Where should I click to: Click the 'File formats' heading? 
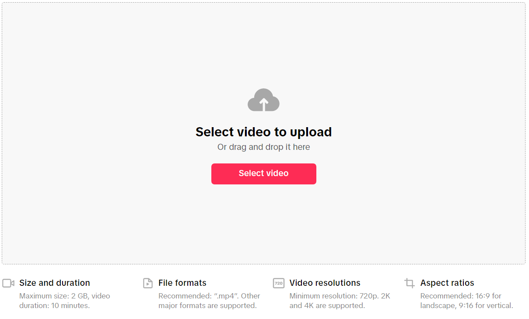(182, 283)
